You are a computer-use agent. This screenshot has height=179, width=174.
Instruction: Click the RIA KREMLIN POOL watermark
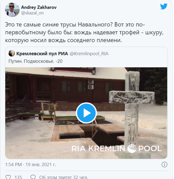click(x=117, y=149)
